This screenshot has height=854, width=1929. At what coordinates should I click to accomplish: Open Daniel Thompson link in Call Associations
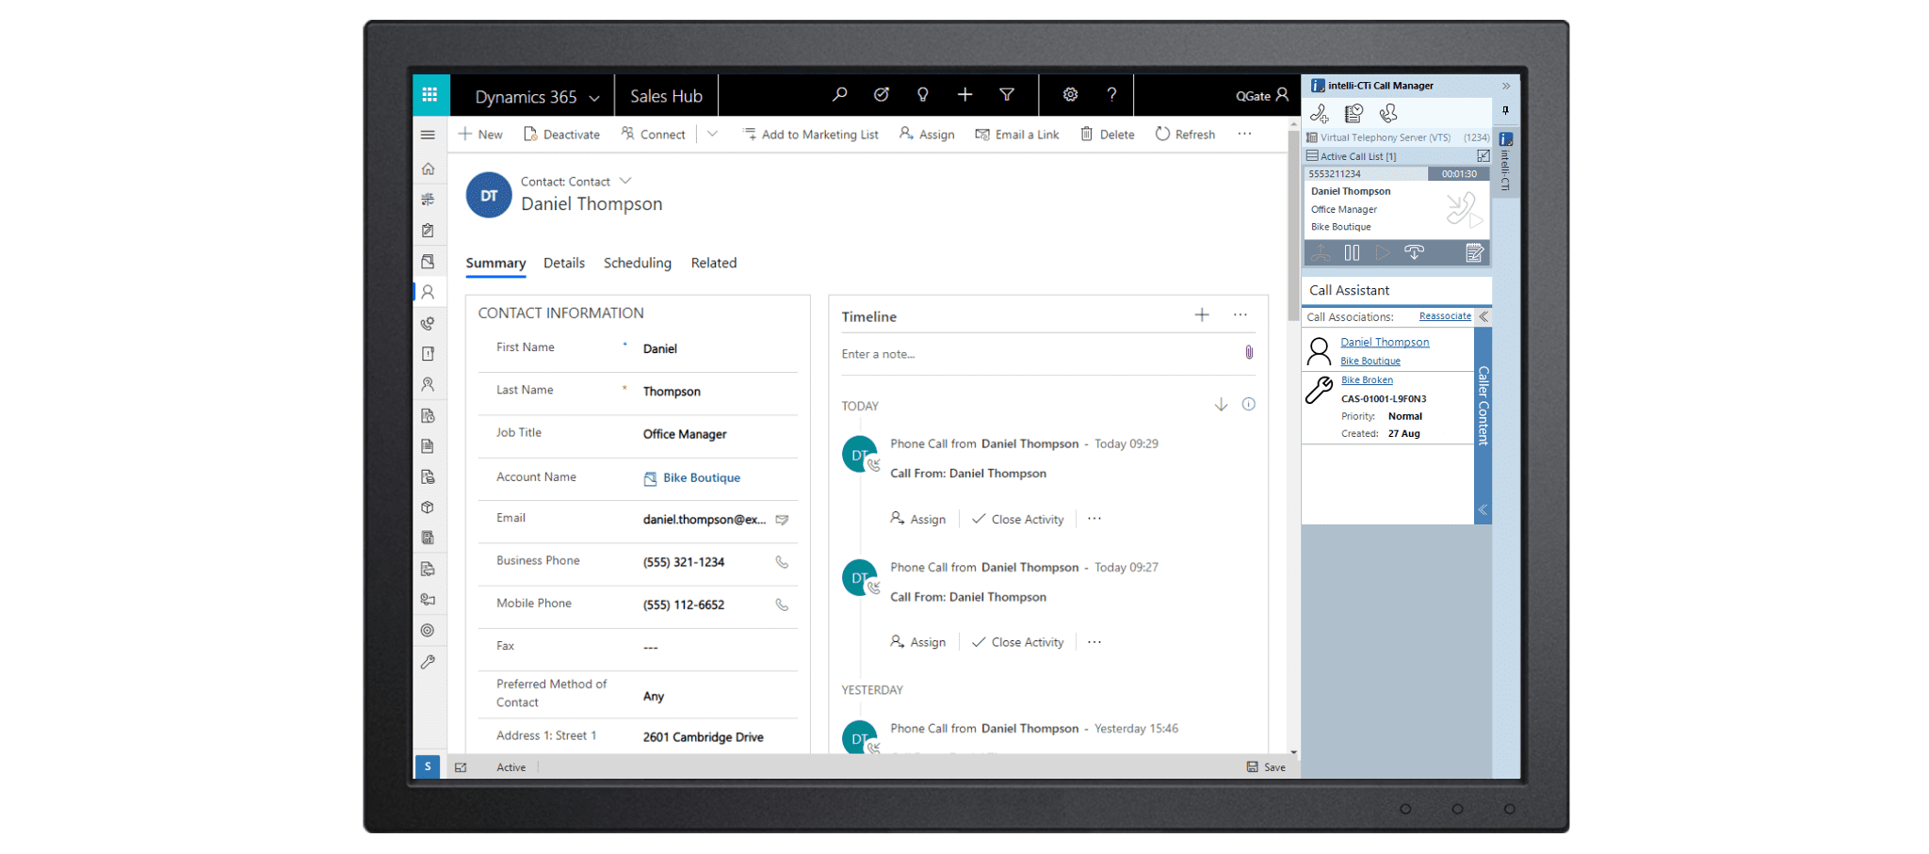1385,342
